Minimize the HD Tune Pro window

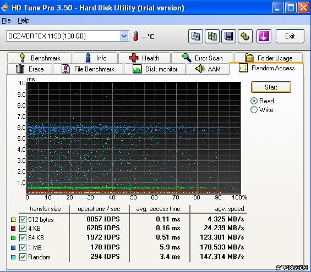click(x=277, y=8)
